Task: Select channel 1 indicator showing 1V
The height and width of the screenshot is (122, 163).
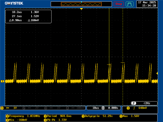Action: pos(9,108)
